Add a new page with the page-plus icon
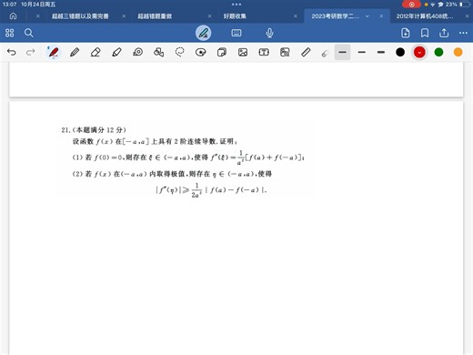Image resolution: width=473 pixels, height=355 pixels. pyautogui.click(x=406, y=33)
